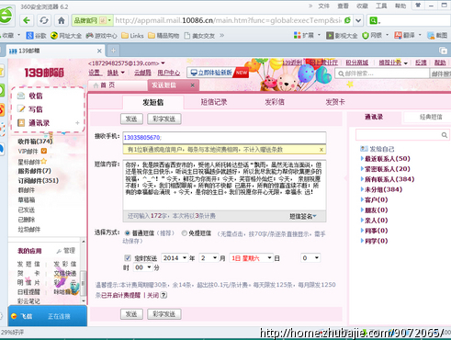Close the 发送短信 tab
The height and width of the screenshot is (340, 451).
[192, 85]
